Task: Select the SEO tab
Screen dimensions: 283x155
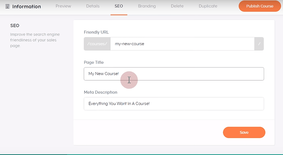Action: [119, 6]
